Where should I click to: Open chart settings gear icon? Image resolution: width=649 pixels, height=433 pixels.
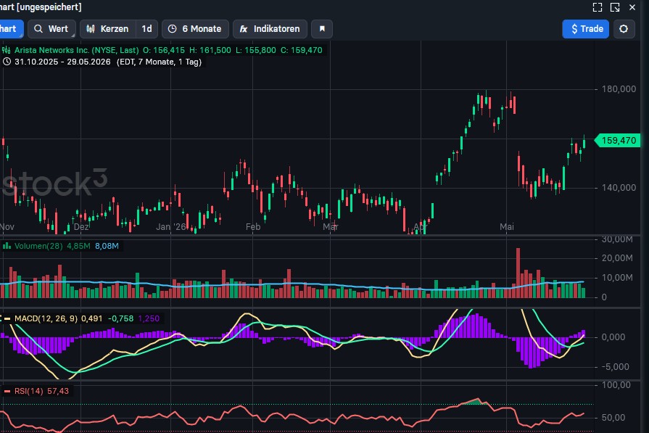pos(624,29)
